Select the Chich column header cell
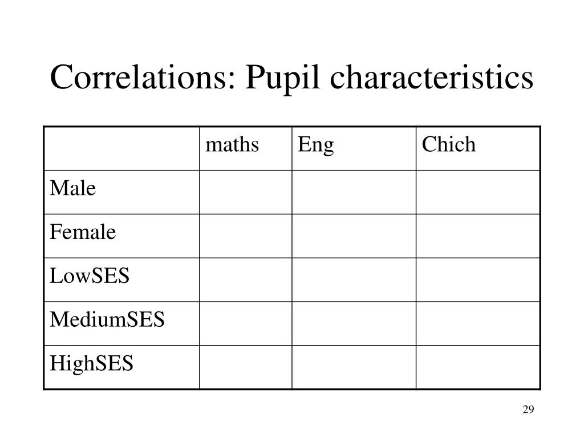584x438 pixels. 478,149
